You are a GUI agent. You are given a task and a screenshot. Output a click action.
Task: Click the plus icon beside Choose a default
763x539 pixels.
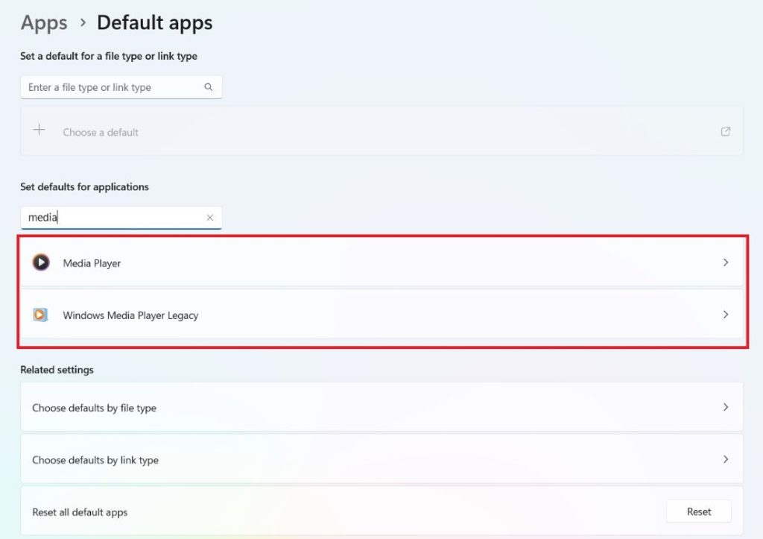(39, 130)
